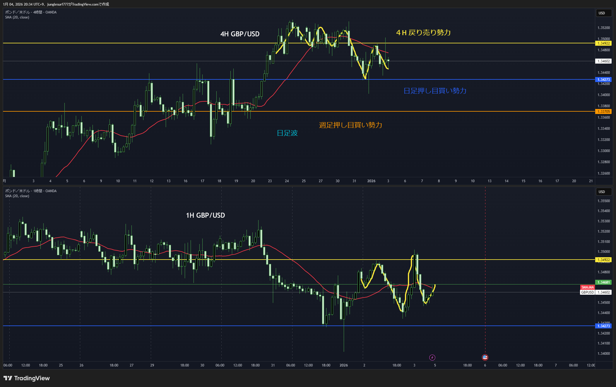
Task: Select the '1H GBP/USD' text annotation
Action: 205,215
